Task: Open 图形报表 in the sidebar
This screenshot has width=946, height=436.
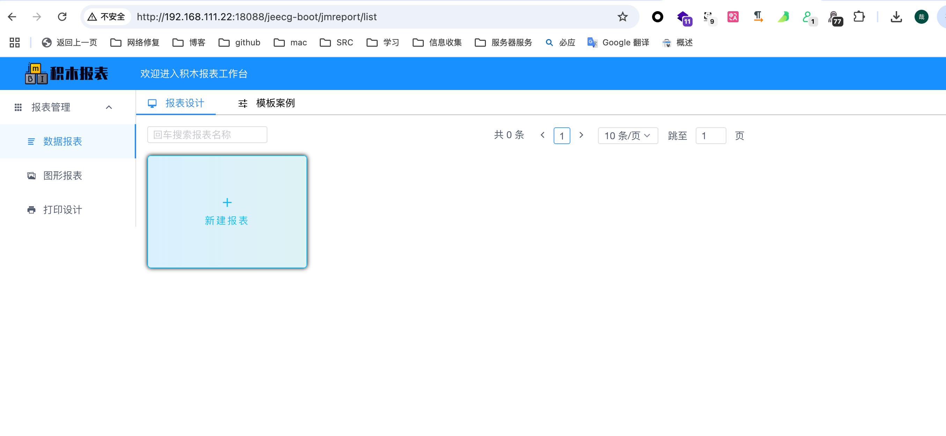Action: pos(62,175)
